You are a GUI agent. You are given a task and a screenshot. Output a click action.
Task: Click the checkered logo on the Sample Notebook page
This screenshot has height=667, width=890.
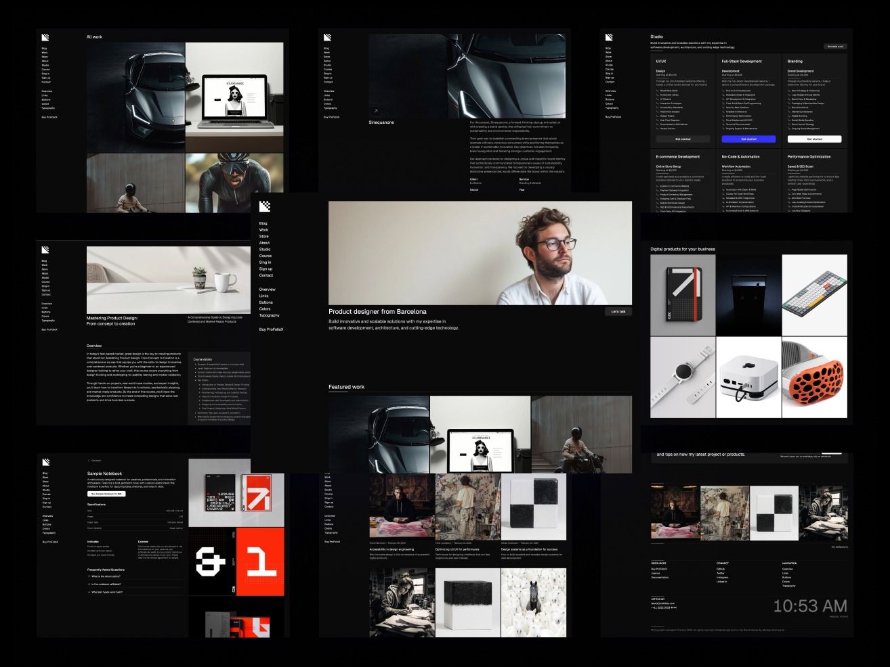click(x=45, y=462)
